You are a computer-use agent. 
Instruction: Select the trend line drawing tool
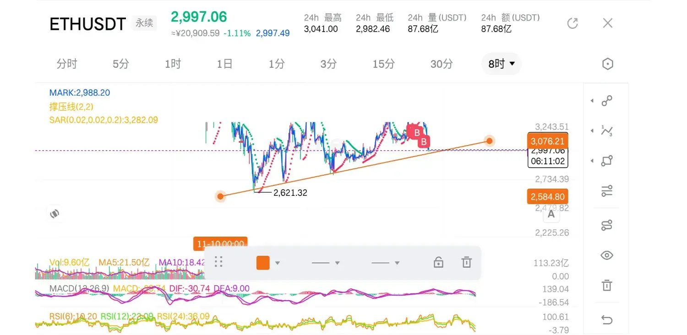pos(607,101)
